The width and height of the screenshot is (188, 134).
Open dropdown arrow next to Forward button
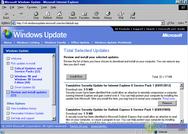point(28,15)
